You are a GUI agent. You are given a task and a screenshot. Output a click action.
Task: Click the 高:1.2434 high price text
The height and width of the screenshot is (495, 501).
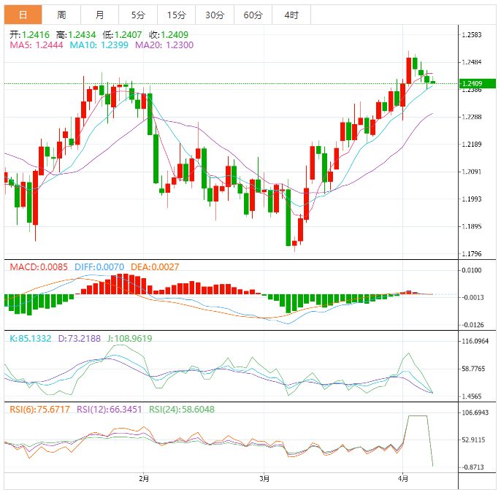point(76,34)
